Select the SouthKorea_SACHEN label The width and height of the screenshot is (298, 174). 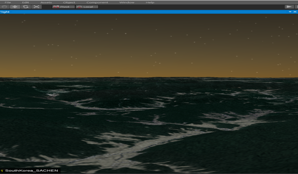coord(32,171)
